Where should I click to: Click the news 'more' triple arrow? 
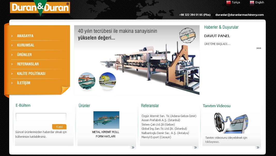(259, 48)
